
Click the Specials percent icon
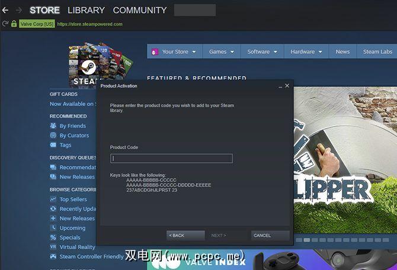click(53, 237)
